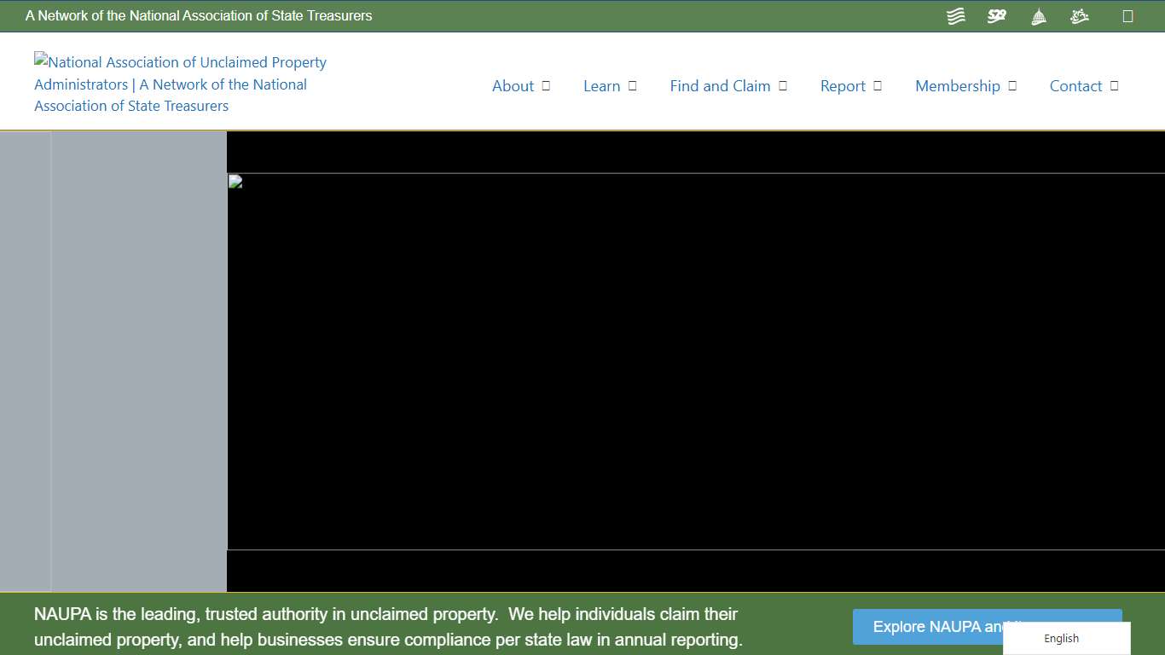Viewport: 1165px width, 655px height.
Task: Open the Find and Claim dropdown
Action: [x=783, y=85]
